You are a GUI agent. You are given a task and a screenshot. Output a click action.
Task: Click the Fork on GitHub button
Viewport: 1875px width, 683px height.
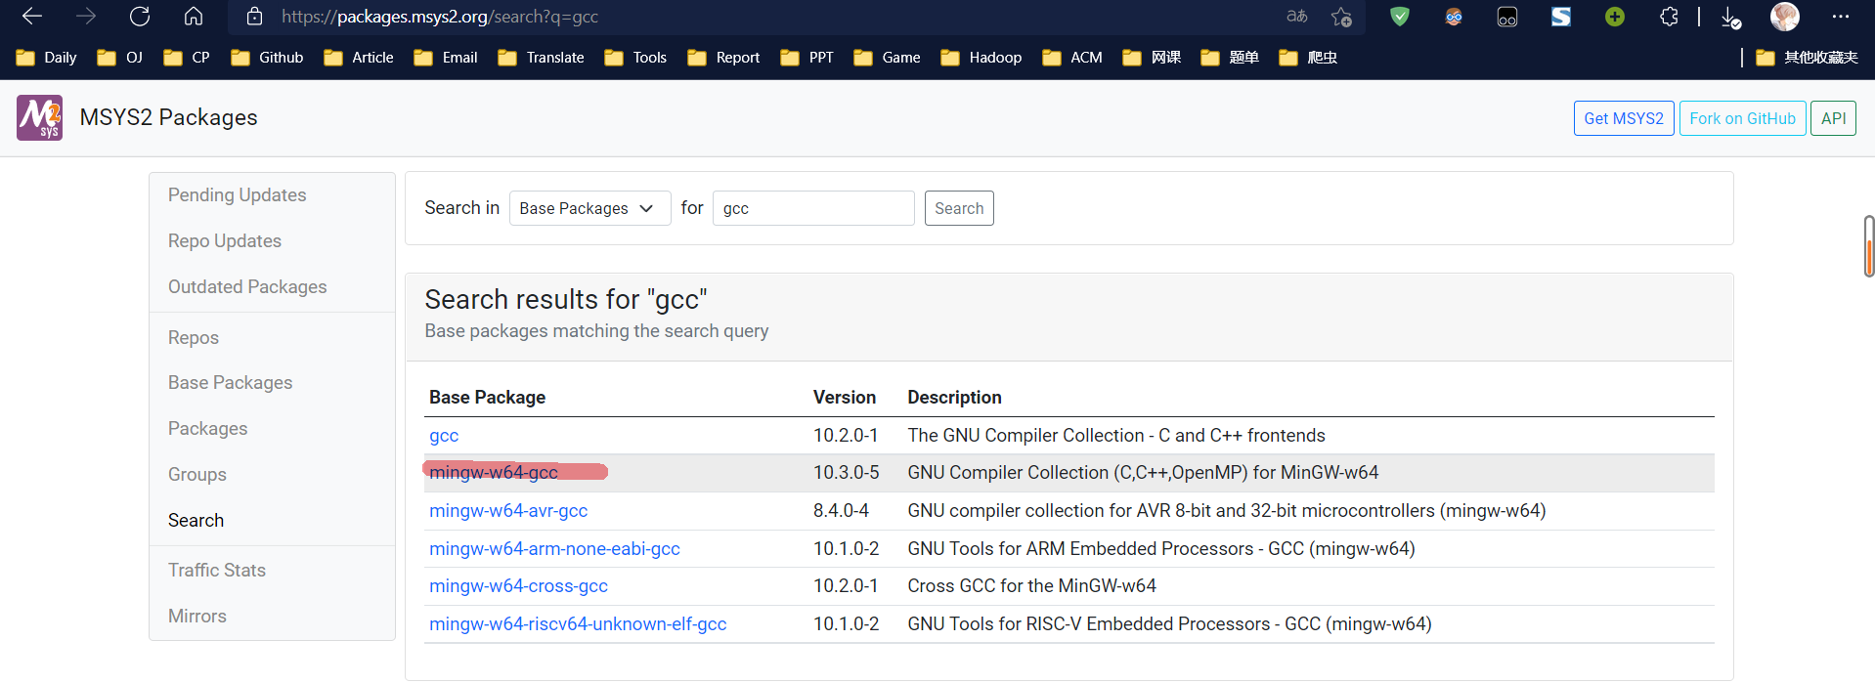point(1742,118)
